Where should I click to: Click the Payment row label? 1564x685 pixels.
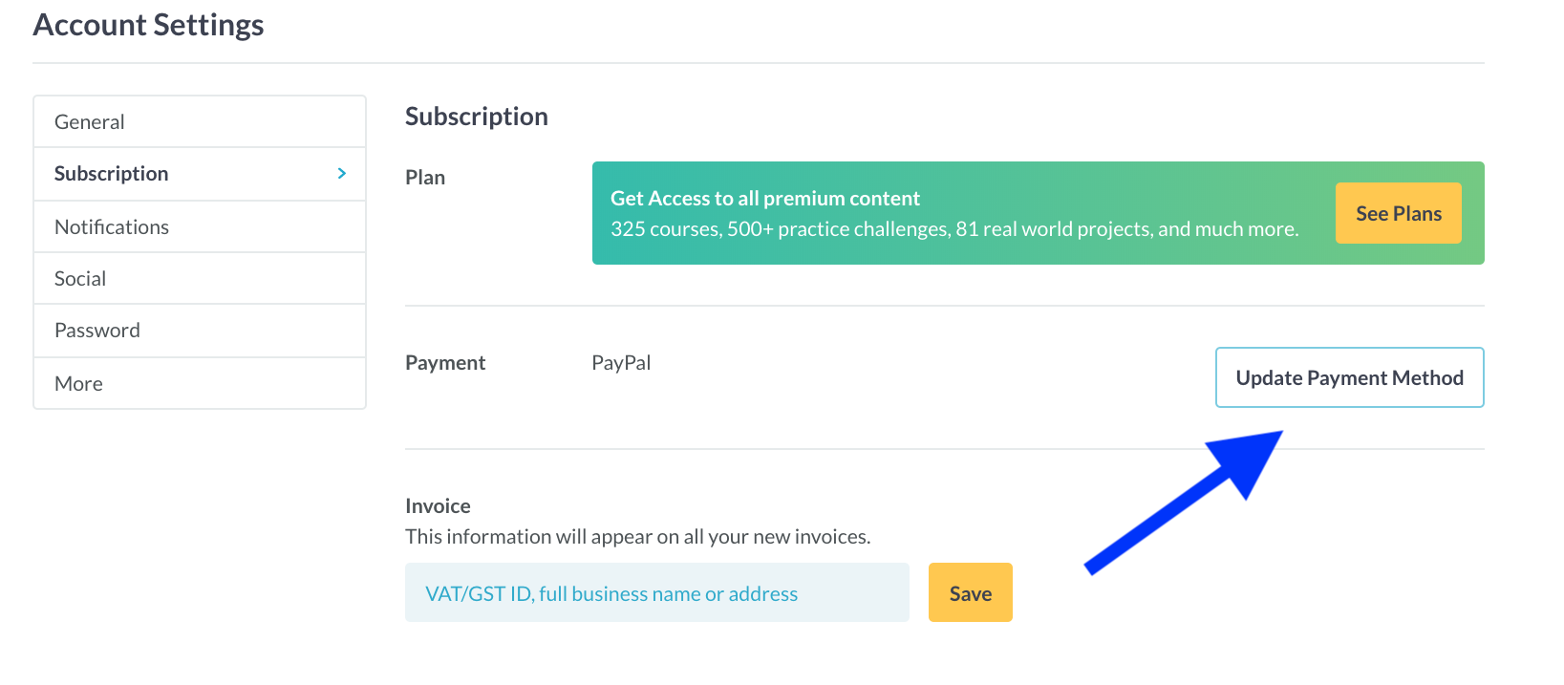pyautogui.click(x=445, y=362)
